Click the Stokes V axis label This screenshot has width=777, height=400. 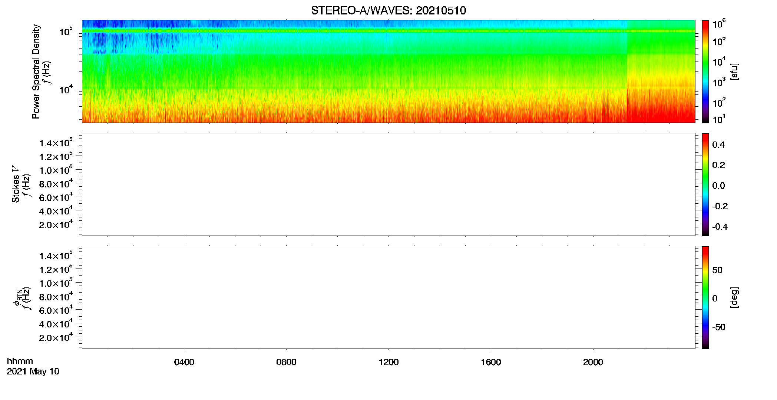click(16, 184)
